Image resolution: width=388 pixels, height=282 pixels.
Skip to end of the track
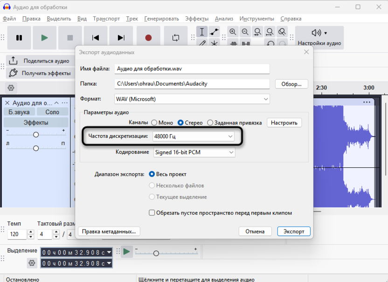coord(121,38)
